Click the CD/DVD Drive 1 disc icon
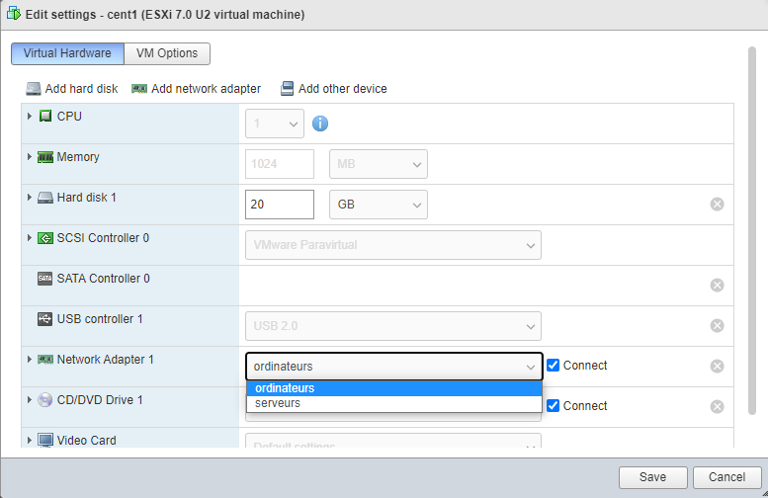768x498 pixels. pos(45,400)
